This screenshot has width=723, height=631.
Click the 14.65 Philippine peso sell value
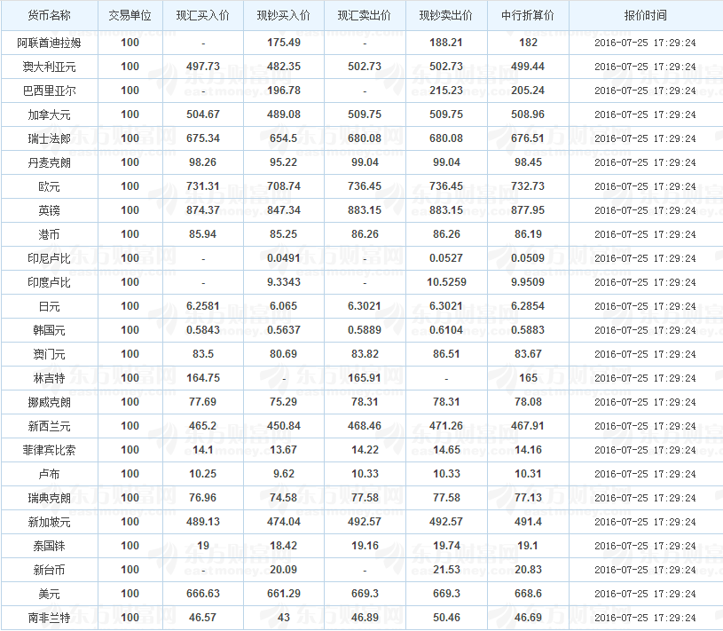(446, 450)
